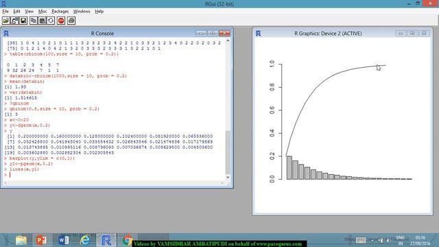Click the Copy toolbar icon
Image resolution: width=439 pixels, height=247 pixels.
[34, 21]
